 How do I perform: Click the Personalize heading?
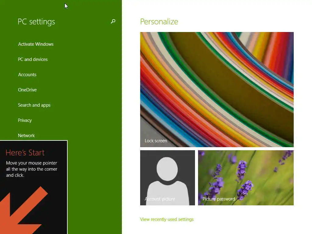tap(159, 22)
